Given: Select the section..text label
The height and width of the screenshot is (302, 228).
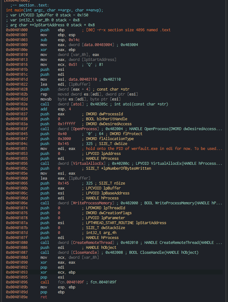Looking at the screenshot, I should click(30, 5).
